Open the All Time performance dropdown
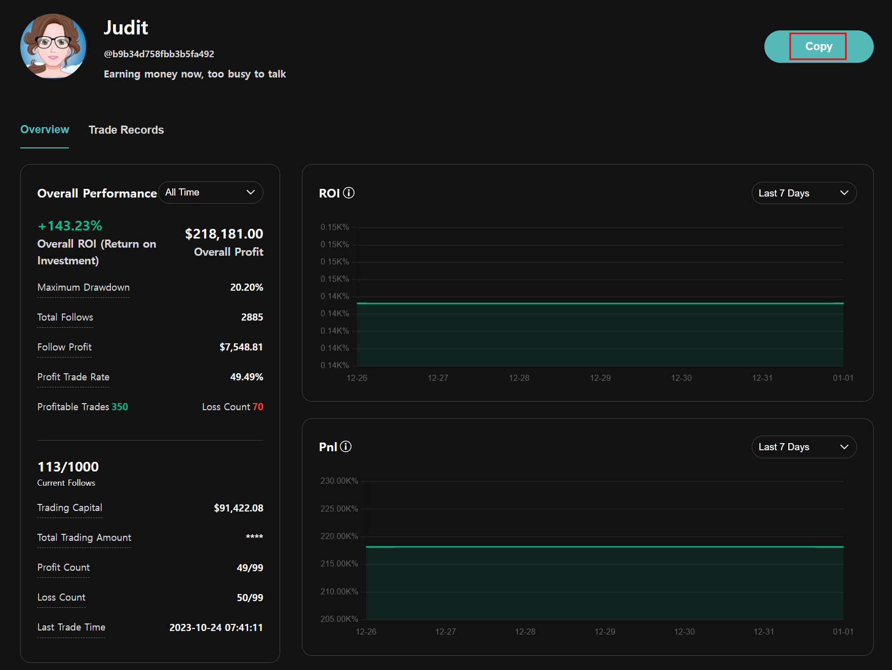This screenshot has height=670, width=892. click(210, 192)
